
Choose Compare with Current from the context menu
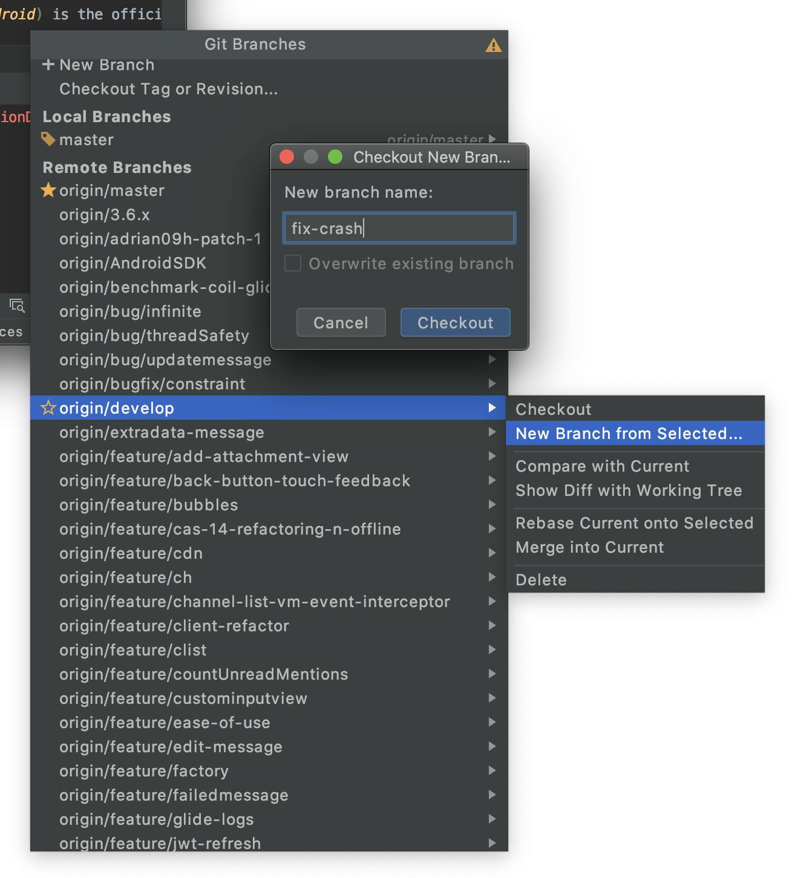(601, 466)
